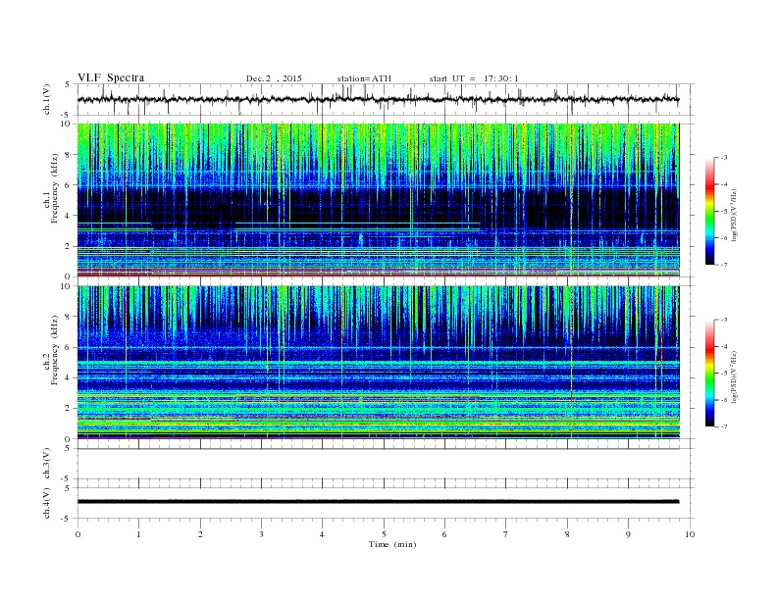The height and width of the screenshot is (600, 777).
Task: Click the ch.4 flat voltage trace
Action: (378, 502)
